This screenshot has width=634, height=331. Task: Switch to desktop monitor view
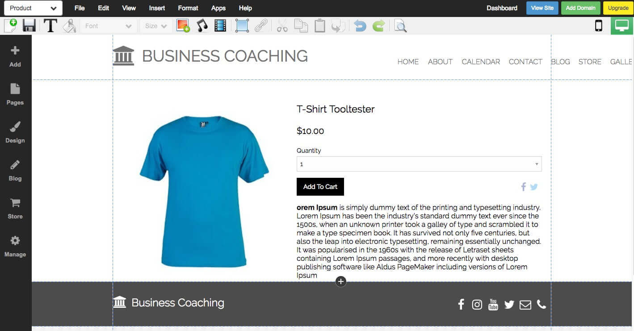pos(622,25)
